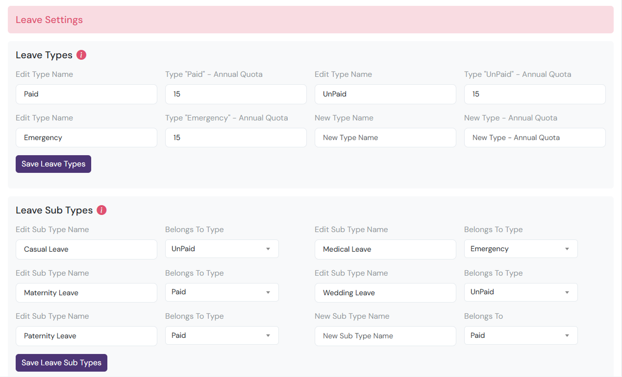Open Paternity Leave's Belongs To Type dropdown
This screenshot has width=622, height=377.
222,335
